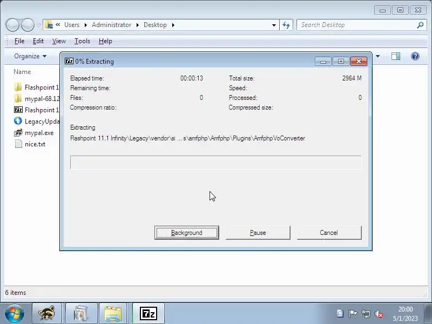432x324 pixels.
Task: Click the Name column header
Action: [x=22, y=72]
